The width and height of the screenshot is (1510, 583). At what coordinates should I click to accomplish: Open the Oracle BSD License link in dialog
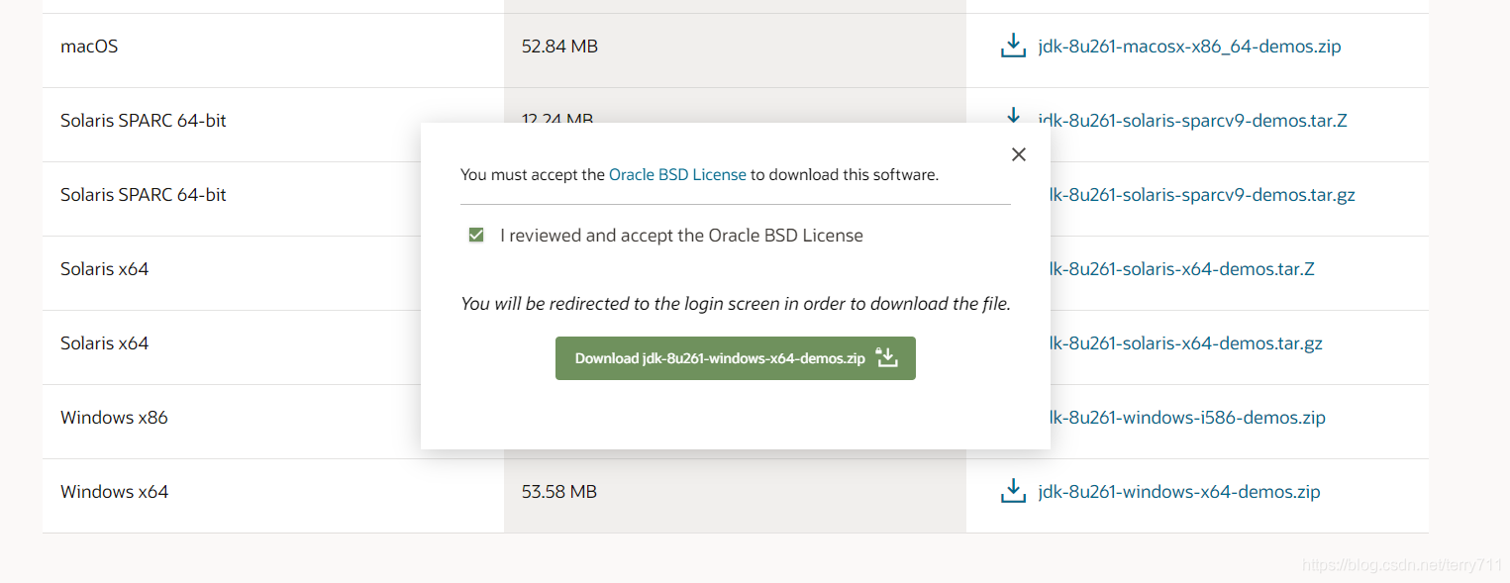tap(677, 174)
